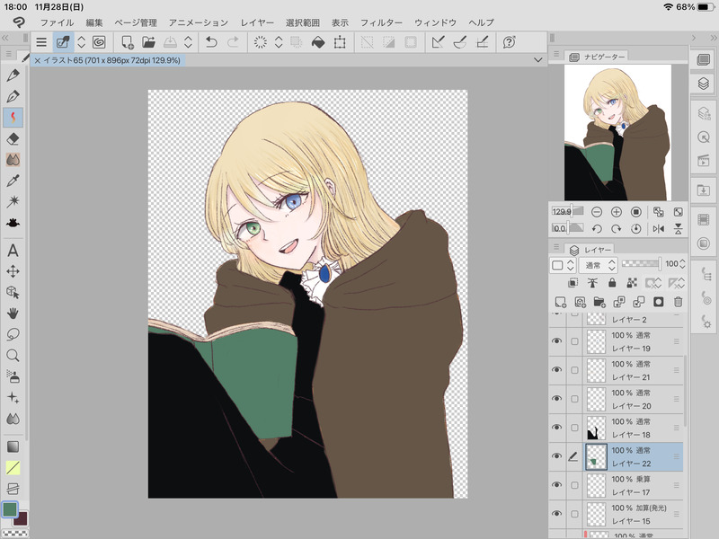This screenshot has height=539, width=719.
Task: Hide layer レイヤー 19 eye icon
Action: coord(556,341)
